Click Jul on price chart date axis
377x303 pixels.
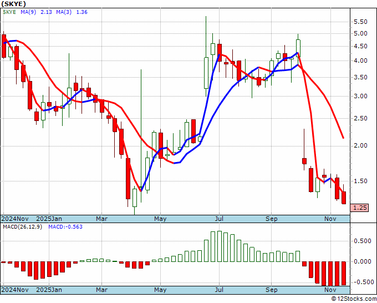pyautogui.click(x=219, y=219)
